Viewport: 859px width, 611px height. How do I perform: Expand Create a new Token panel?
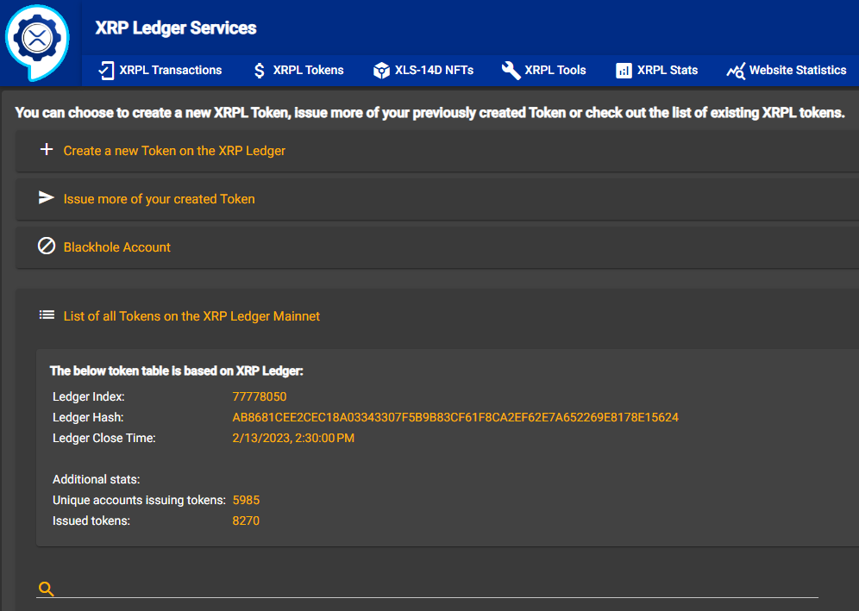pyautogui.click(x=174, y=151)
